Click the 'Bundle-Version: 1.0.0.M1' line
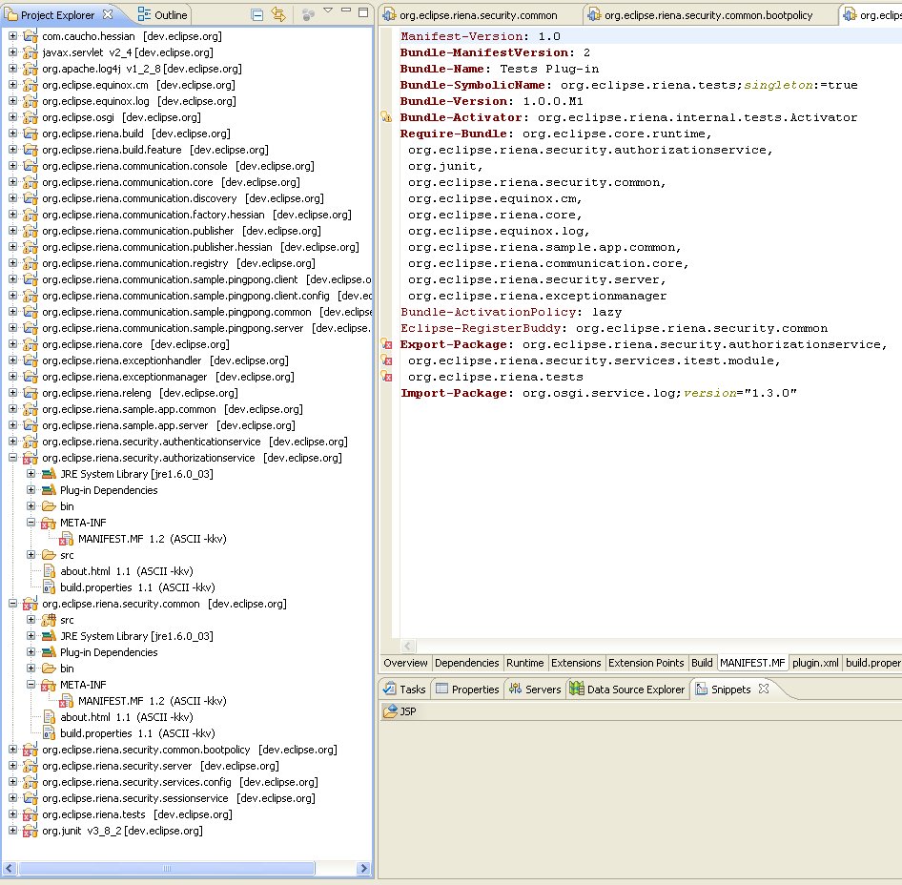The image size is (902, 885). point(491,101)
